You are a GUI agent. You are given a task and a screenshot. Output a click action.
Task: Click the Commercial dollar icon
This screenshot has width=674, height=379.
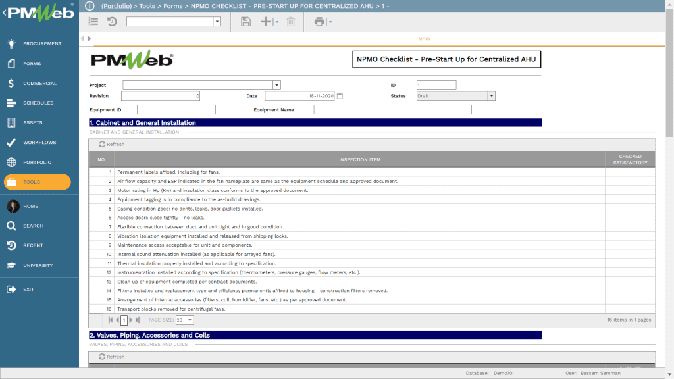pos(11,84)
